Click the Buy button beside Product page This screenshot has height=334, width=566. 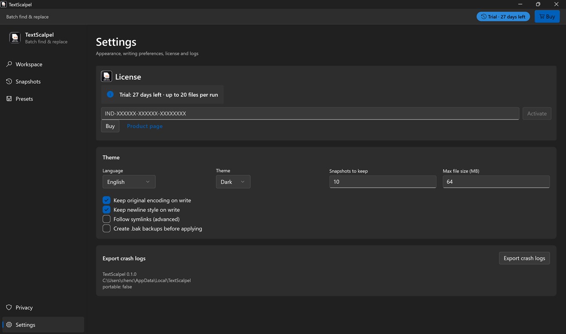(x=110, y=126)
